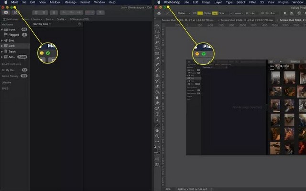Select the Blur tool

157,97
